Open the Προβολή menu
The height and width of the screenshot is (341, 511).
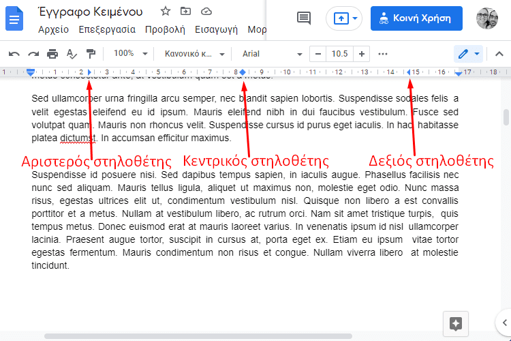tap(165, 30)
